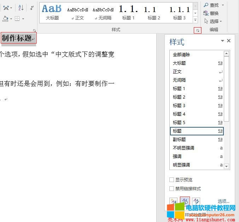This screenshot has width=239, height=222.
Task: Expand the 查找 (Find) dropdown arrow
Action: [x=223, y=5]
